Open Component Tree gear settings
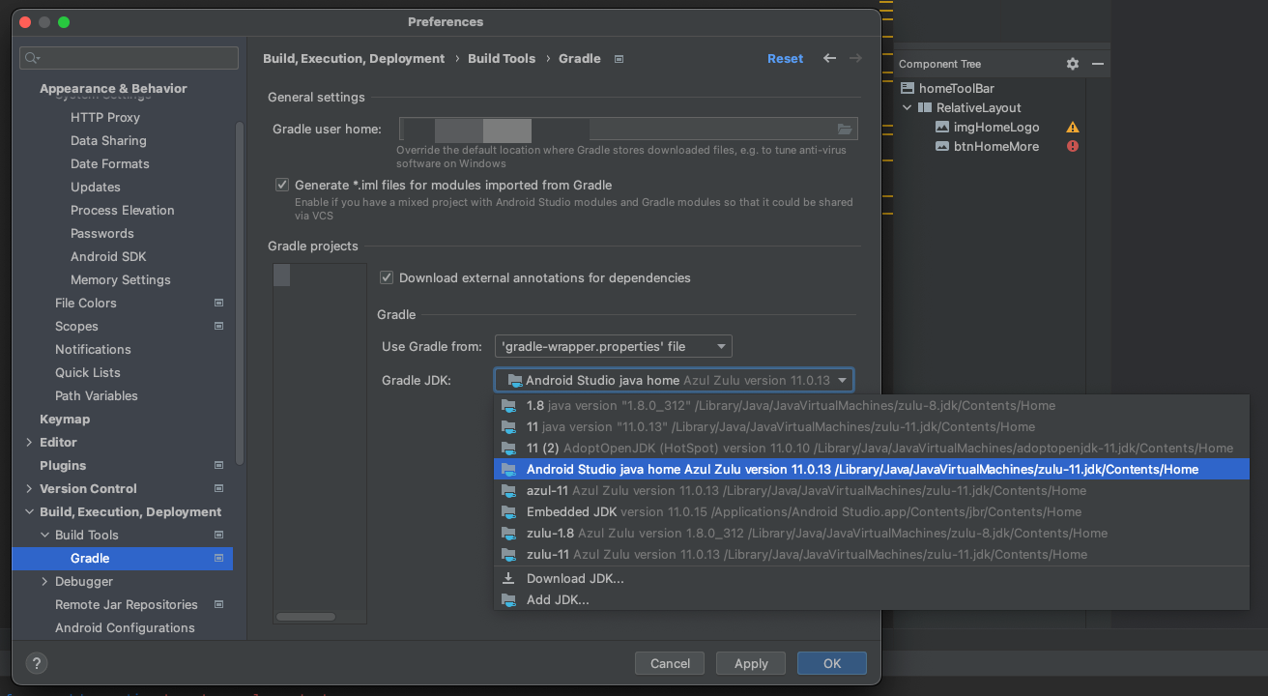Image resolution: width=1268 pixels, height=696 pixels. click(x=1073, y=64)
